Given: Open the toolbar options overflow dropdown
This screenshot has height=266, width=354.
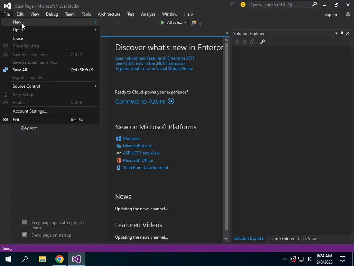Looking at the screenshot, I should pos(200,24).
